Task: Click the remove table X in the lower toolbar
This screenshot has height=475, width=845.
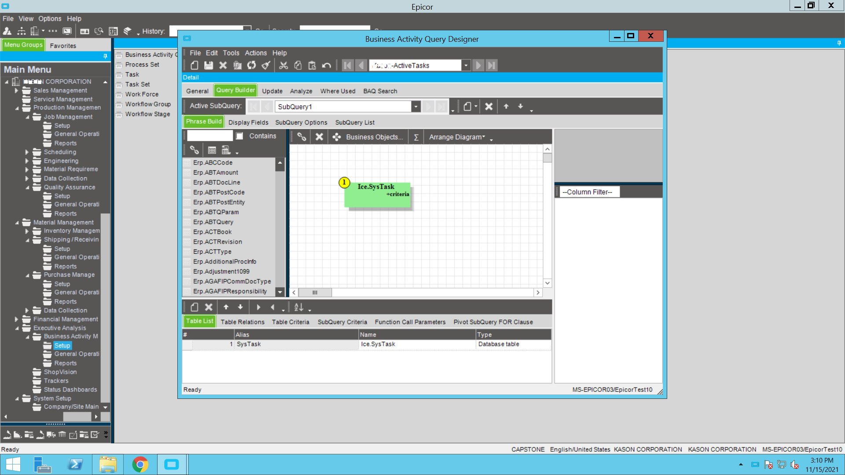Action: click(209, 307)
